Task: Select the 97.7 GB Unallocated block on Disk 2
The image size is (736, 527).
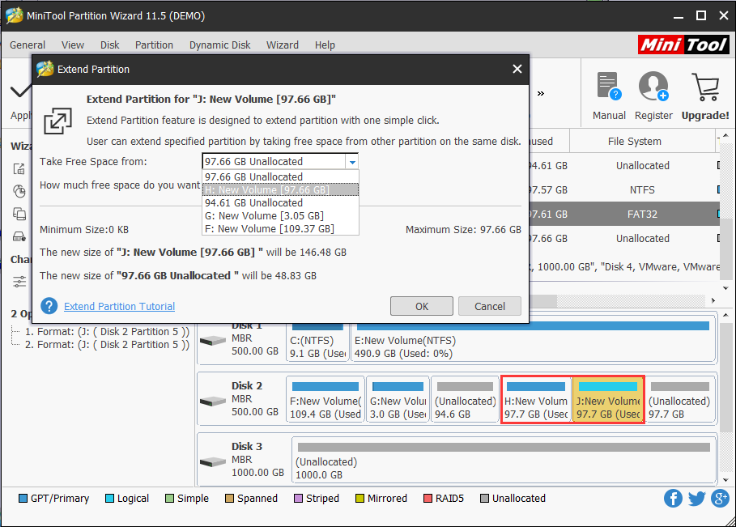Action: pos(679,400)
